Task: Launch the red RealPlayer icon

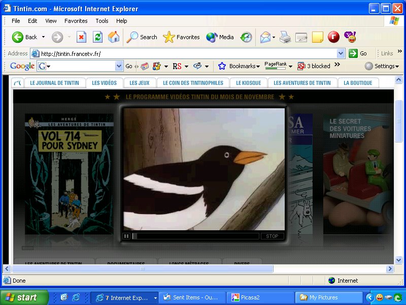Action: click(333, 37)
